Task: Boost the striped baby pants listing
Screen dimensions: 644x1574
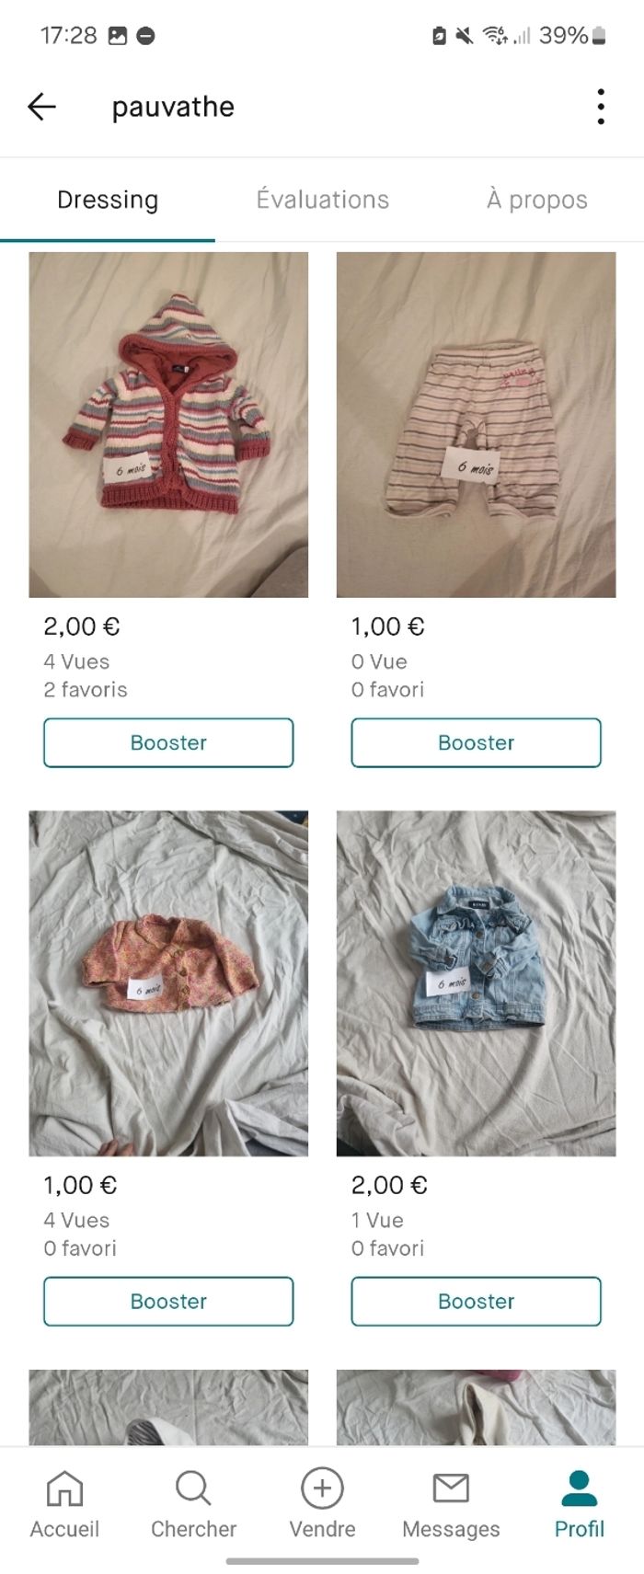Action: click(476, 742)
